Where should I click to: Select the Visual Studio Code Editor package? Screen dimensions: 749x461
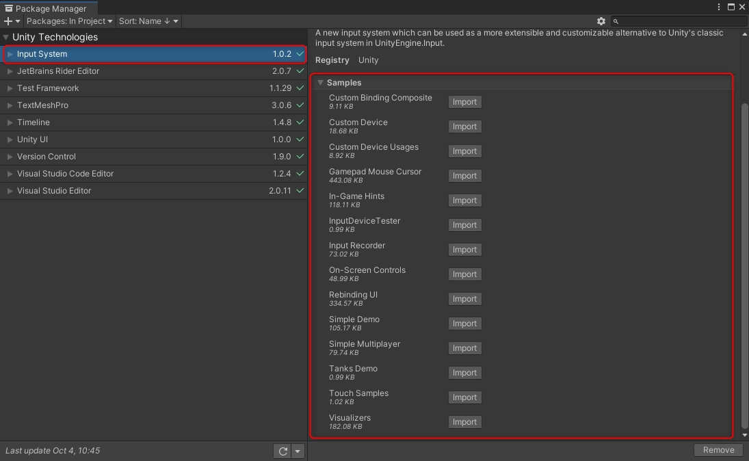[x=154, y=174]
